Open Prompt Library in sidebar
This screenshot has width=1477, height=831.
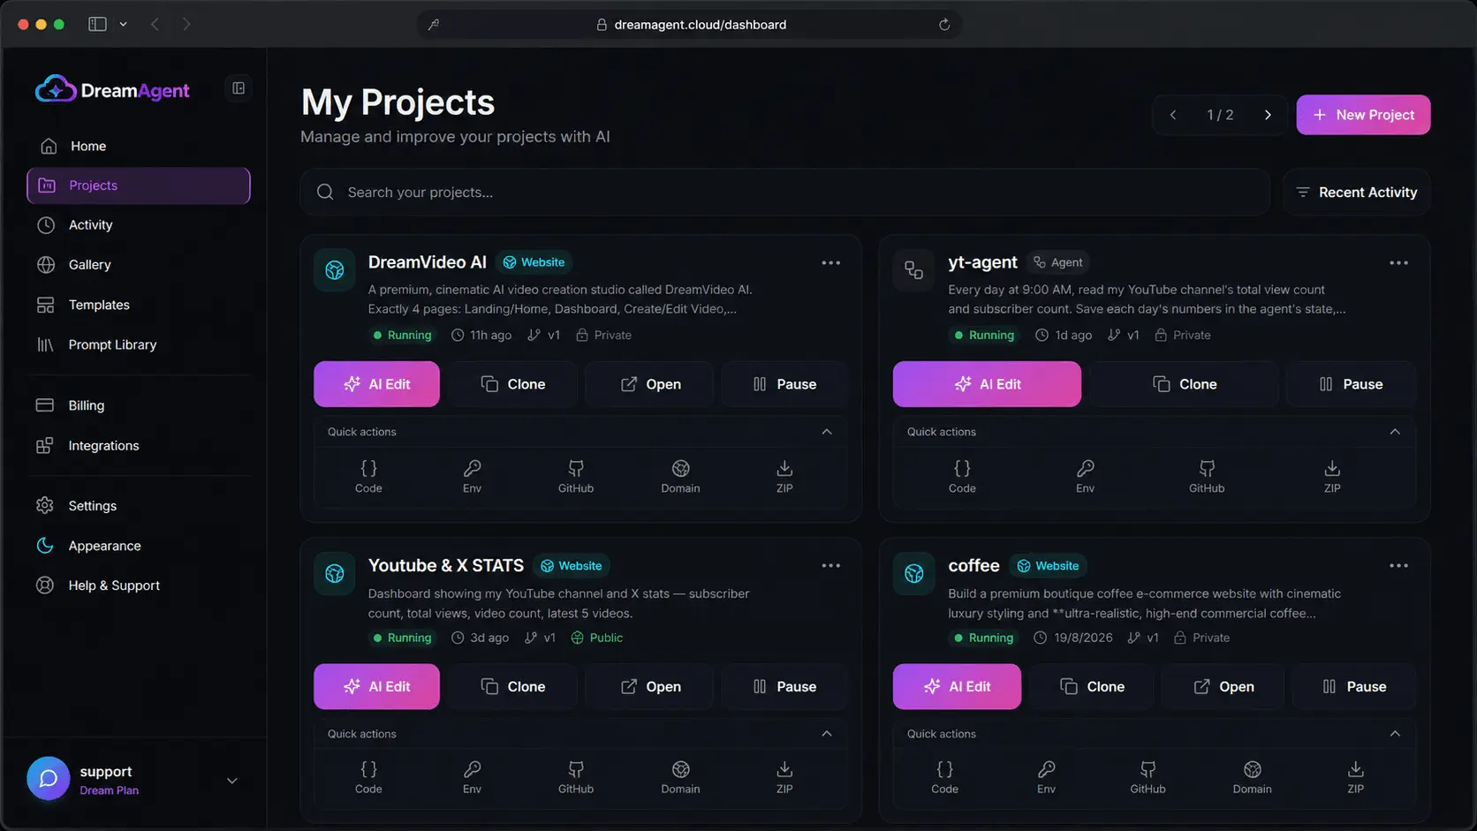click(139, 344)
